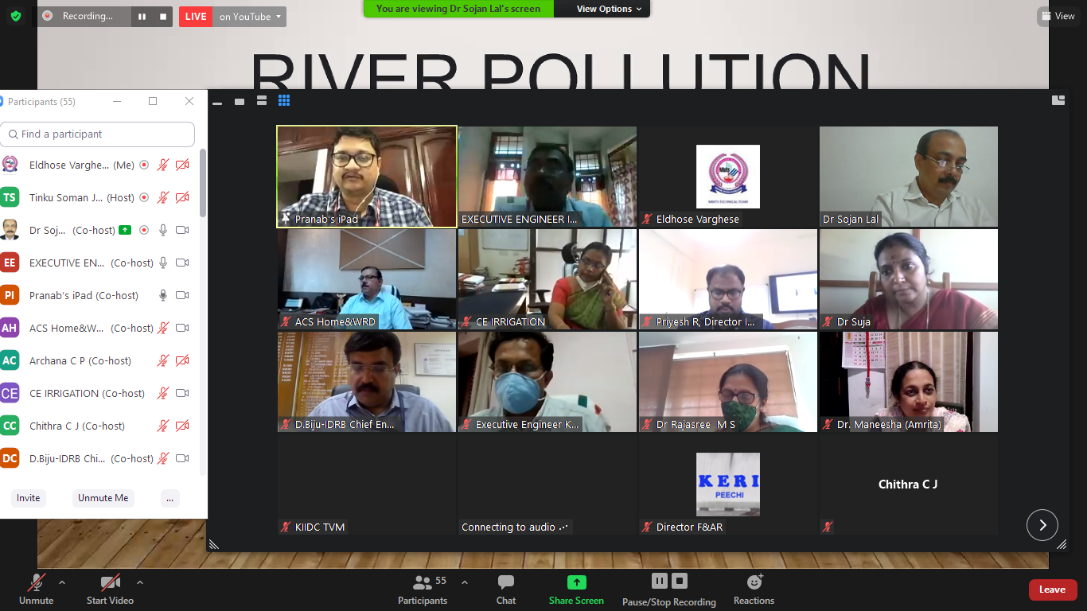Click the Participants icon in toolbar
The image size is (1087, 611).
click(x=423, y=583)
